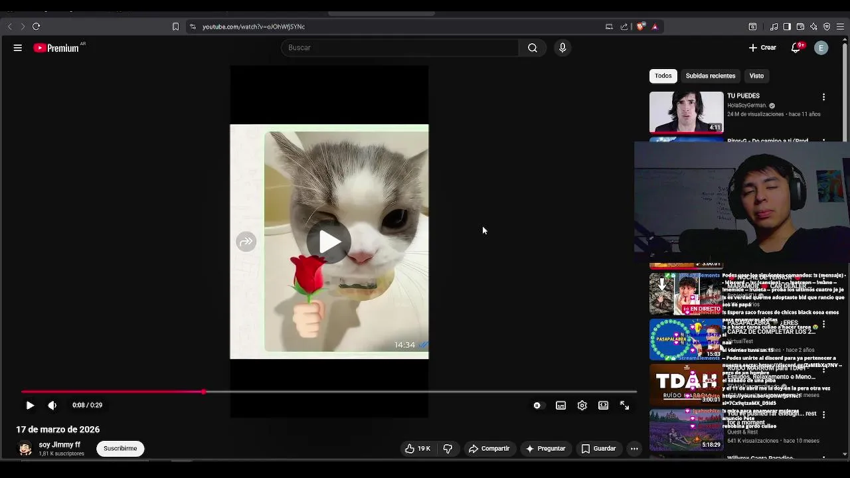This screenshot has height=478, width=850.
Task: Click the Compartir share button
Action: tap(489, 449)
